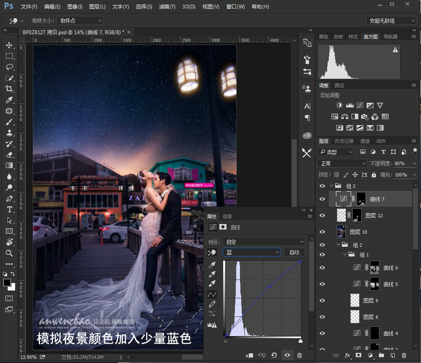The width and height of the screenshot is (421, 363).
Task: Select the Gradient tool
Action: click(x=9, y=165)
